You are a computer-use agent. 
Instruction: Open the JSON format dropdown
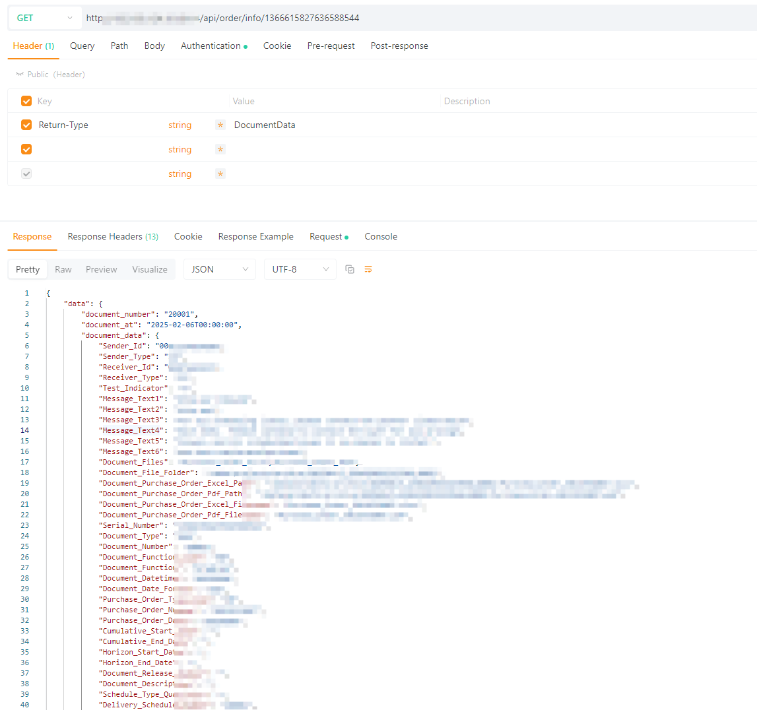coord(219,269)
